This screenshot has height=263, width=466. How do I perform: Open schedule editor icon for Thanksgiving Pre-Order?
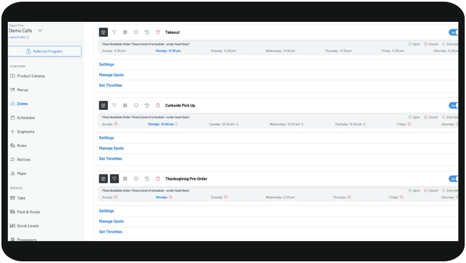tap(103, 179)
